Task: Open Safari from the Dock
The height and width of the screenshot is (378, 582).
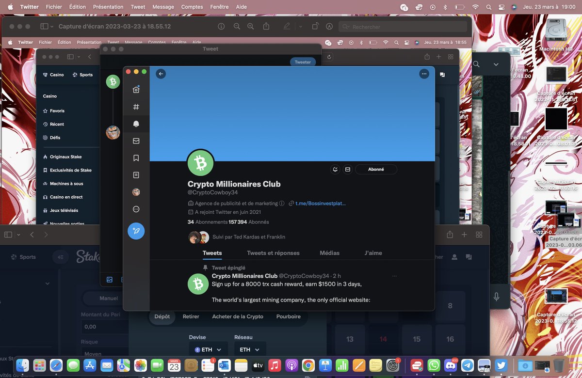Action: point(56,365)
